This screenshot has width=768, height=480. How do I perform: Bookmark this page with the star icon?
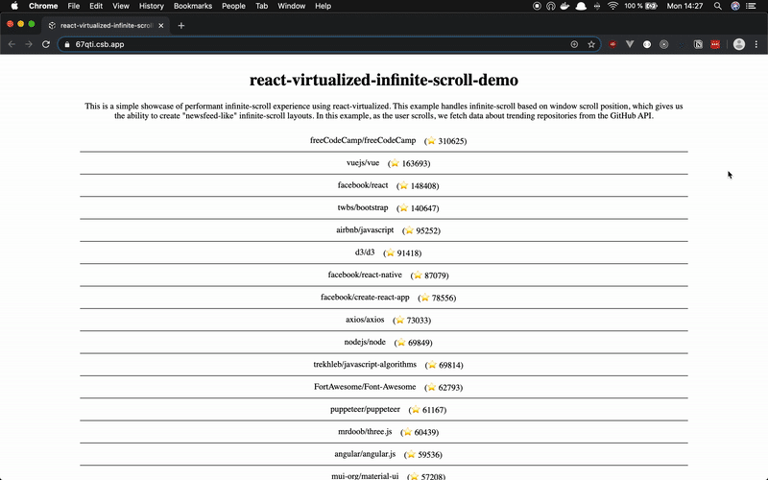point(591,44)
